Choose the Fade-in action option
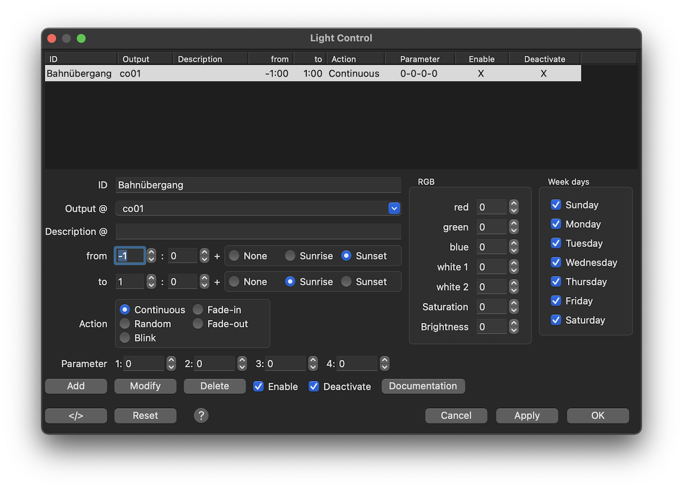 [x=198, y=310]
